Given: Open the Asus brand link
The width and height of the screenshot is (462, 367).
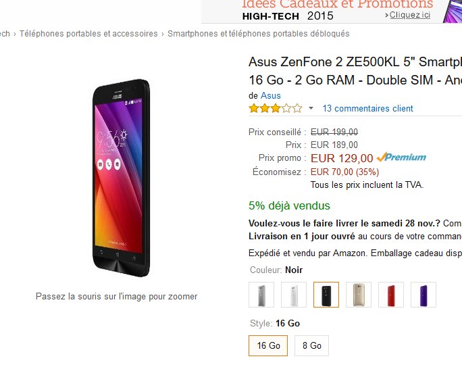Looking at the screenshot, I should (x=271, y=95).
